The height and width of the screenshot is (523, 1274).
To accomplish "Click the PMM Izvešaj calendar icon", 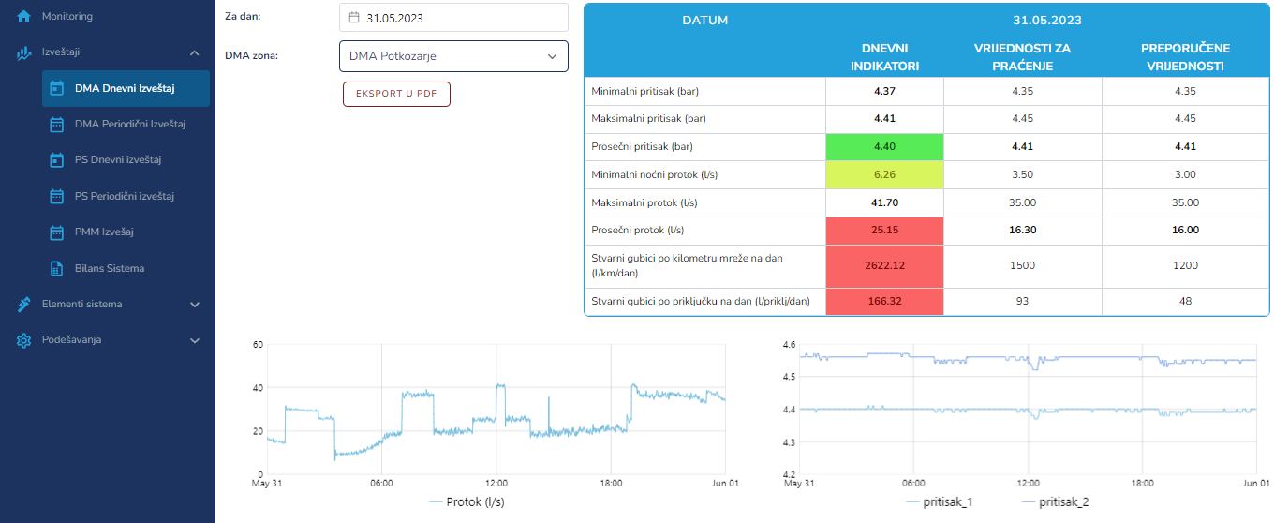I will click(56, 232).
